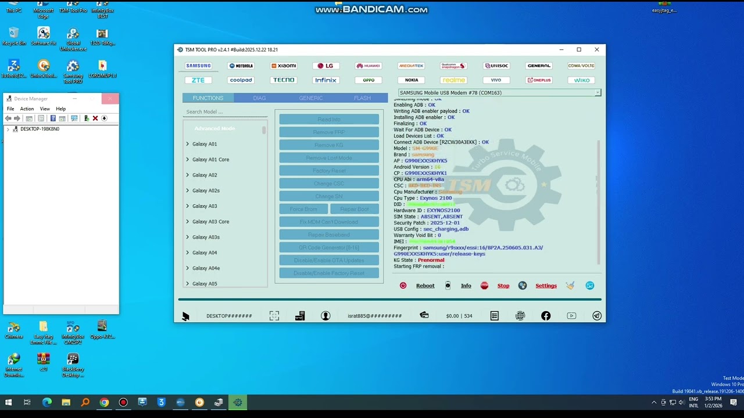744x418 pixels.
Task: Click the Info link
Action: click(x=466, y=286)
